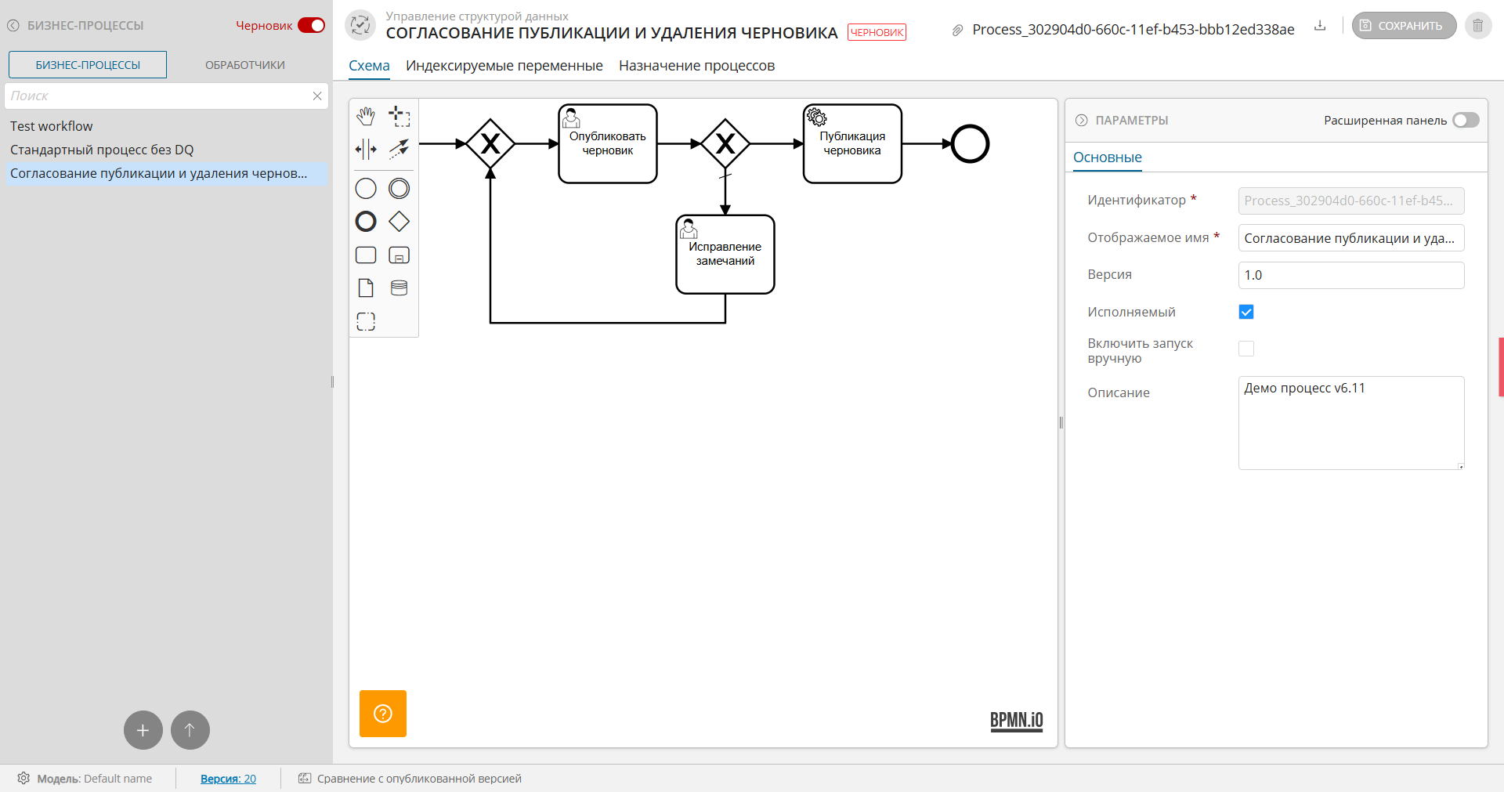Click the Версия input field
This screenshot has height=792, width=1504.
pyautogui.click(x=1351, y=275)
